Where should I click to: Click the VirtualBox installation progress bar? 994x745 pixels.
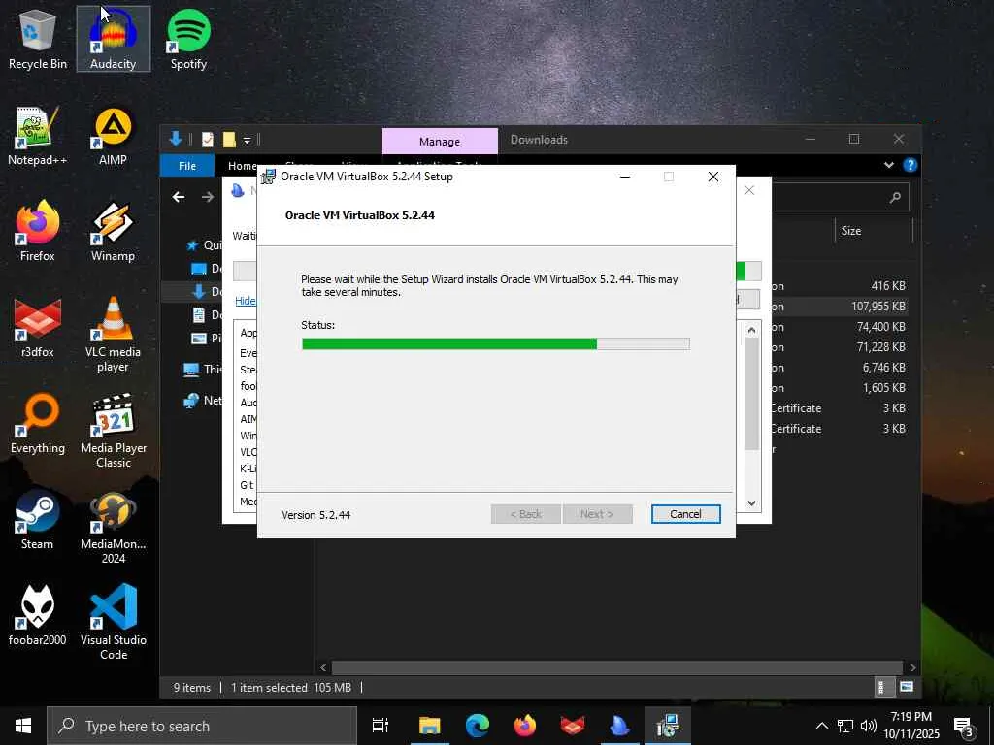tap(496, 344)
